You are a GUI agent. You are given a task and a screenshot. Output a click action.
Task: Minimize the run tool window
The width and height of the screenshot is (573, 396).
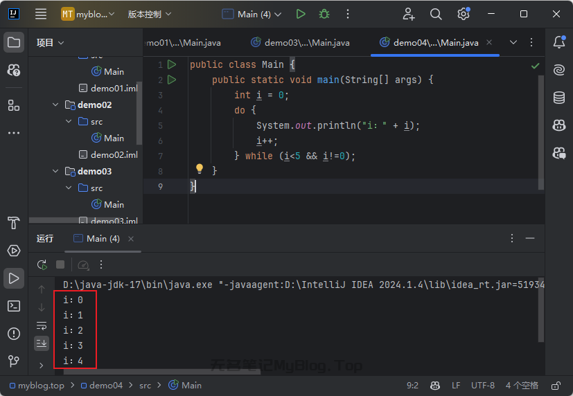(x=530, y=238)
